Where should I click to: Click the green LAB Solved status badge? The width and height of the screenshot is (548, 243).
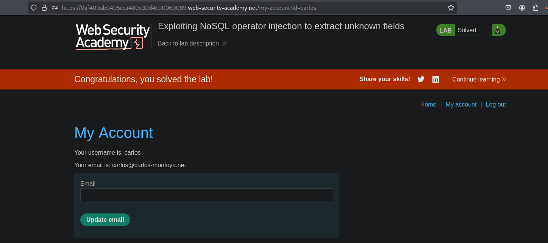tap(467, 30)
